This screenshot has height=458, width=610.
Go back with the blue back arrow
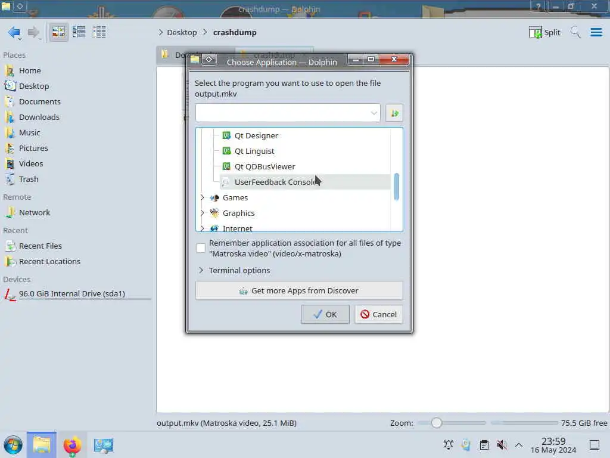14,32
